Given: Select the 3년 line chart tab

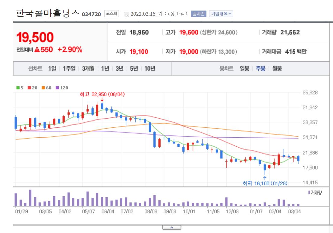Looking at the screenshot, I should (x=119, y=69).
